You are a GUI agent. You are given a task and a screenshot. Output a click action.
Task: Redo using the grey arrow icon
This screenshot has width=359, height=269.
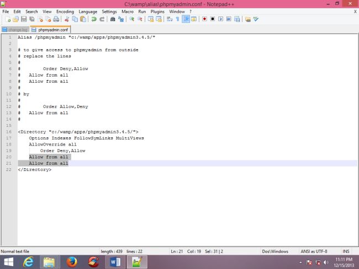102,19
